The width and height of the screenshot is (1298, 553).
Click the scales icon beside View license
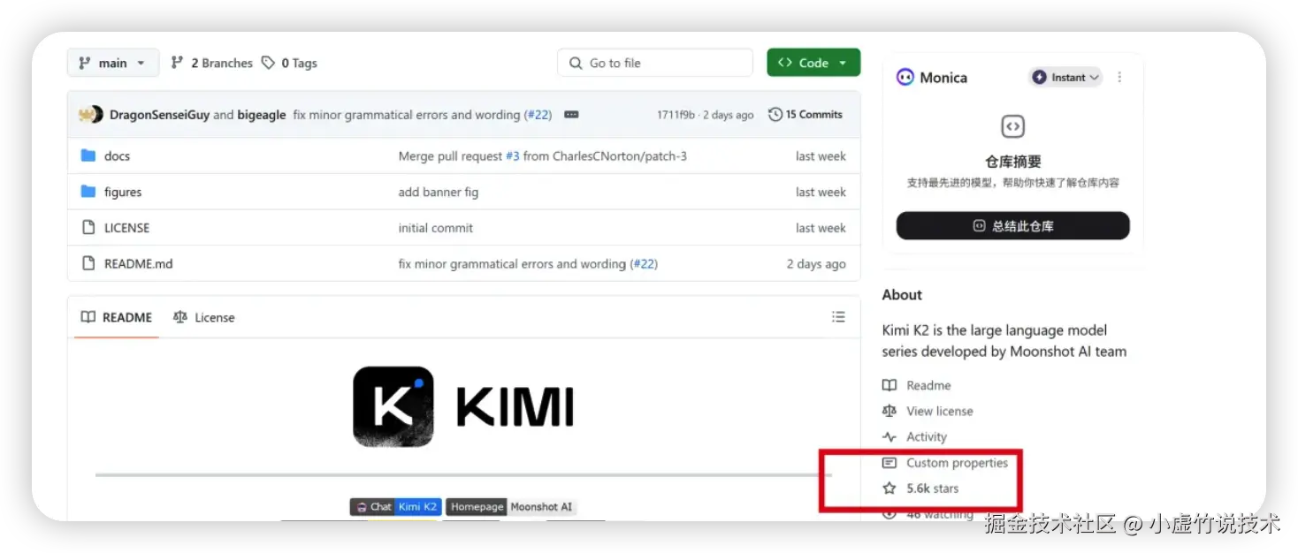(890, 412)
